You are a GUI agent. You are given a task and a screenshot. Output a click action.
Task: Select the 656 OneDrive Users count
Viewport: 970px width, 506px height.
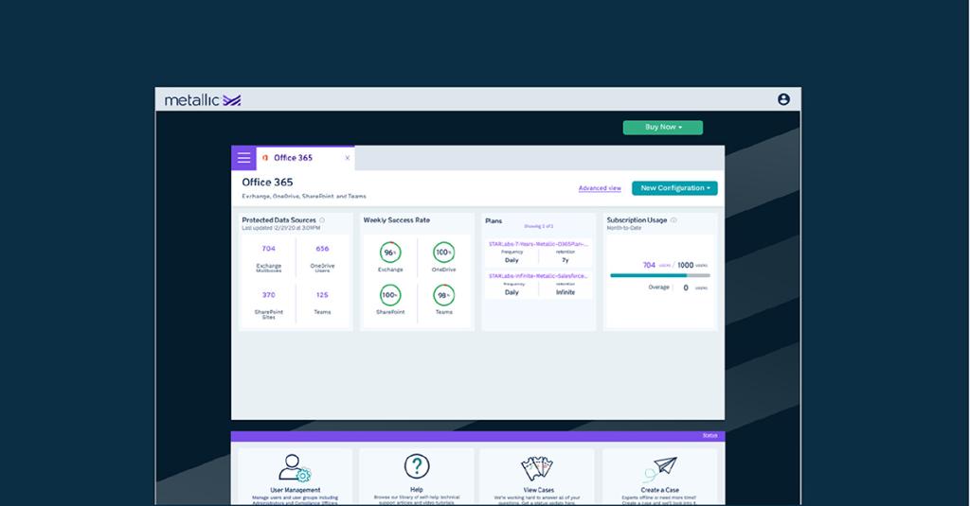pyautogui.click(x=322, y=249)
